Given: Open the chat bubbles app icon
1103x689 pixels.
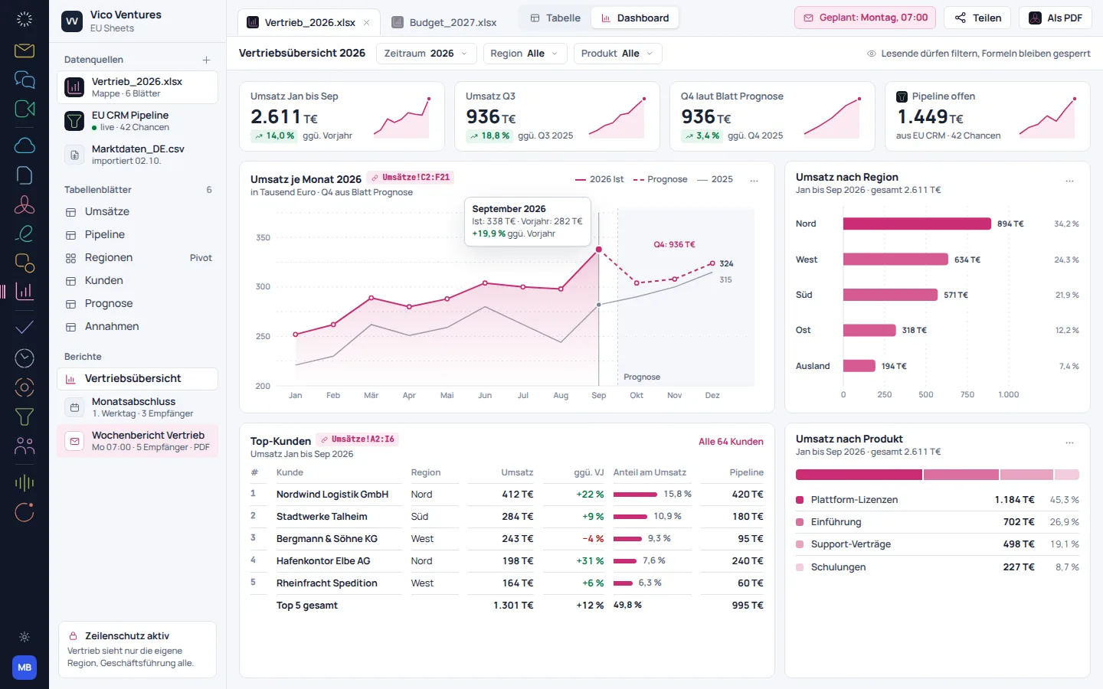Looking at the screenshot, I should coord(25,80).
